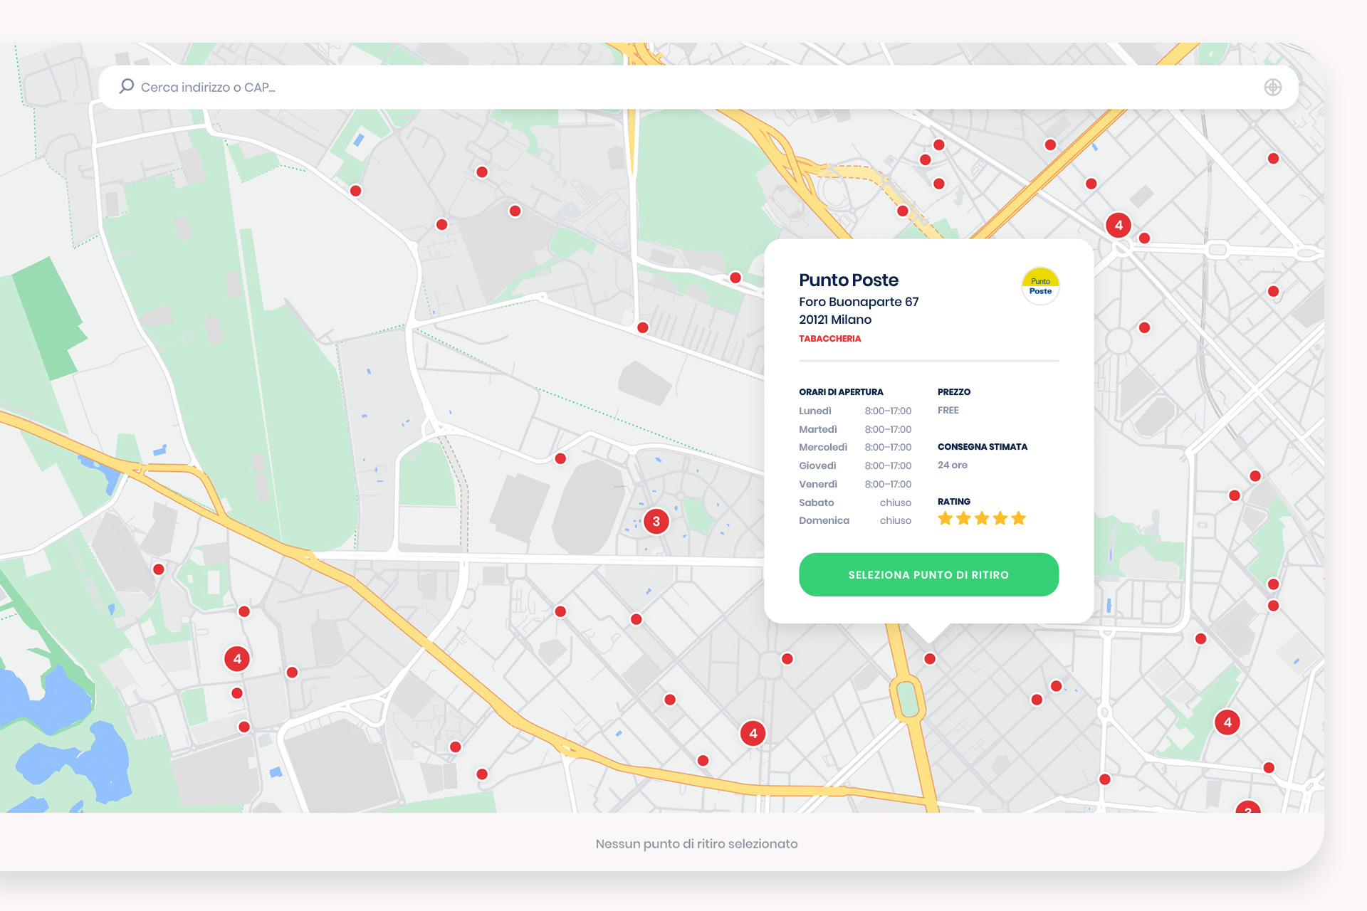Open cluster marker 4 at bottom center
This screenshot has width=1367, height=911.
tap(753, 733)
